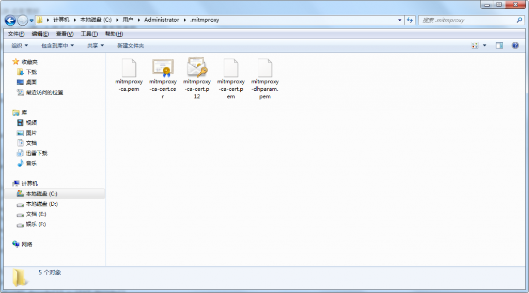
Task: Close the Explorer window
Action: [516, 5]
